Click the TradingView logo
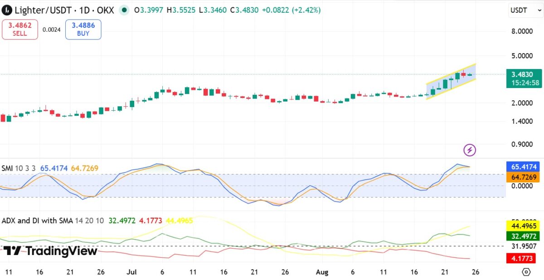The width and height of the screenshot is (544, 280). tap(50, 251)
